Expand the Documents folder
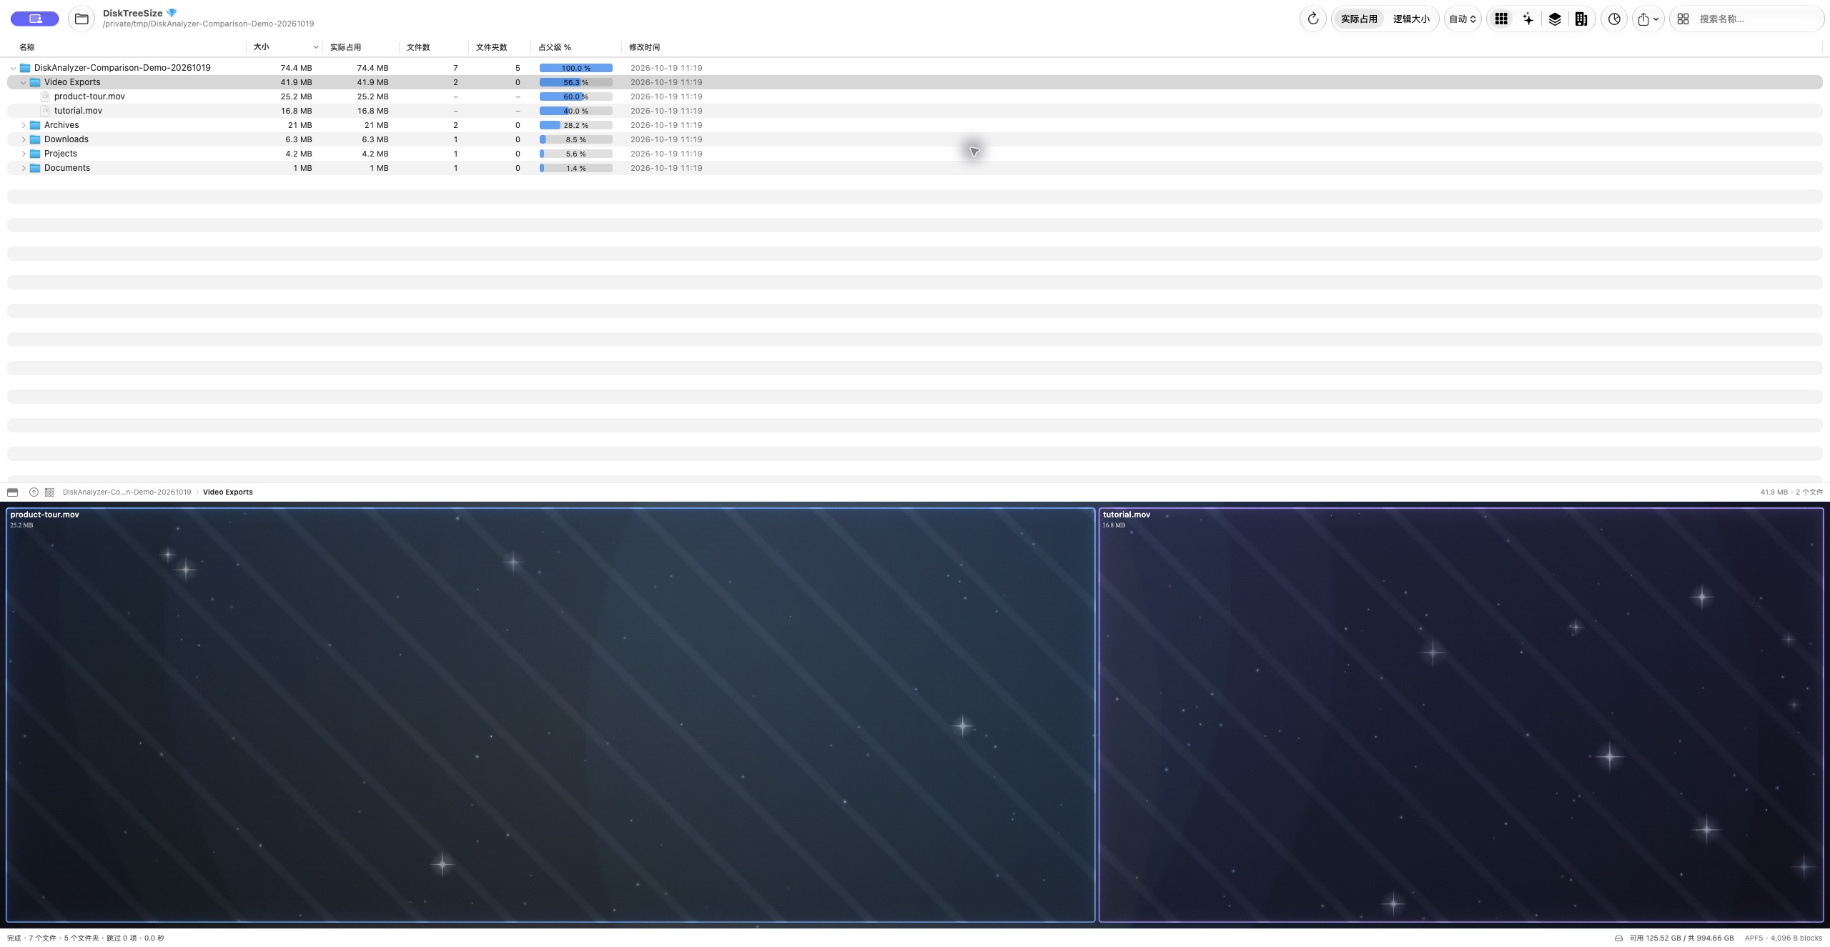Image resolution: width=1830 pixels, height=947 pixels. (23, 168)
